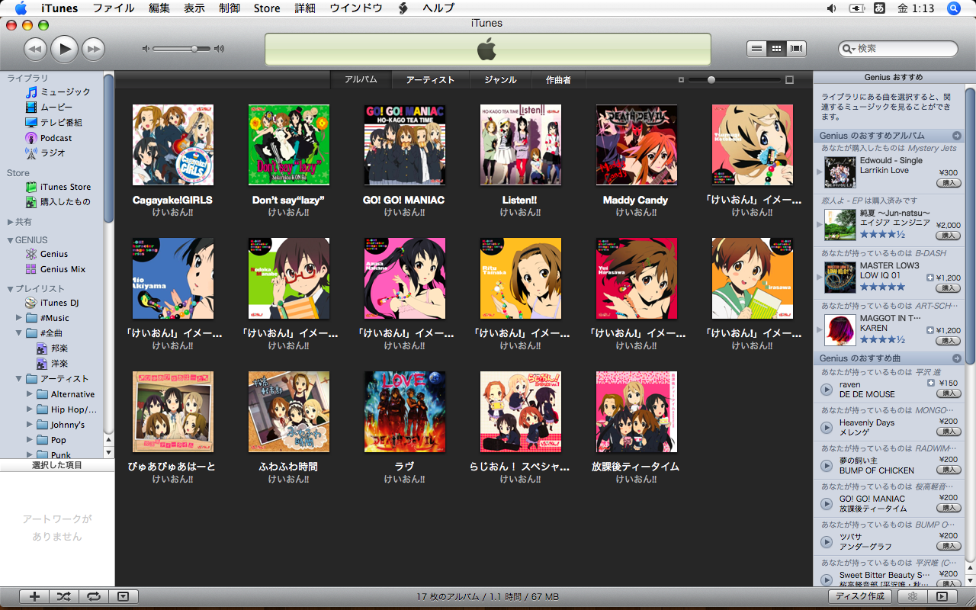The width and height of the screenshot is (976, 610).
Task: Expand the Pop folder
Action: (30, 440)
